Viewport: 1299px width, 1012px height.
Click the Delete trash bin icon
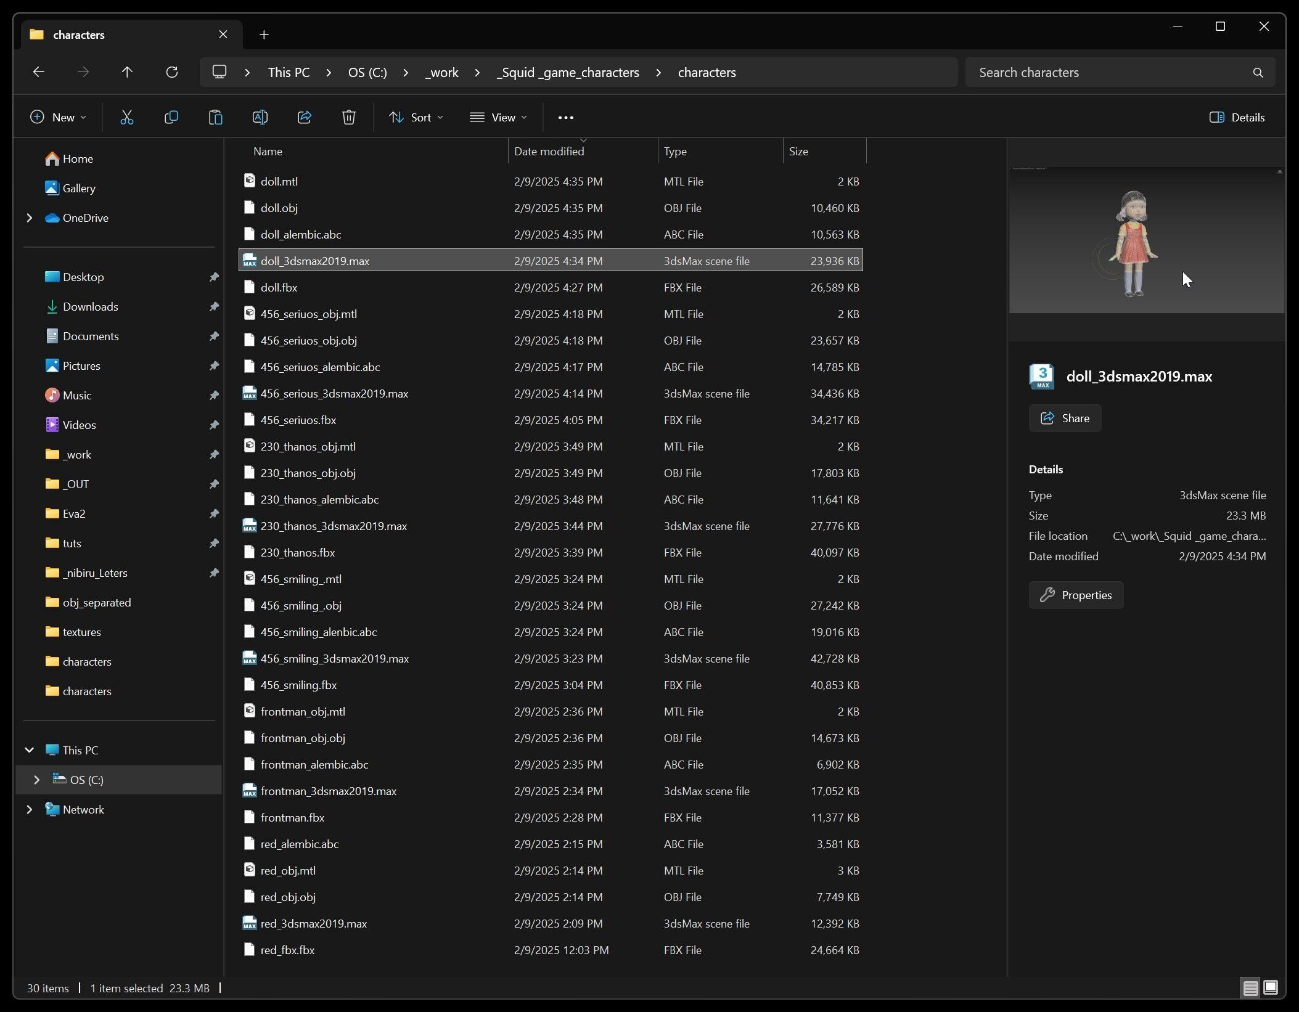349,117
